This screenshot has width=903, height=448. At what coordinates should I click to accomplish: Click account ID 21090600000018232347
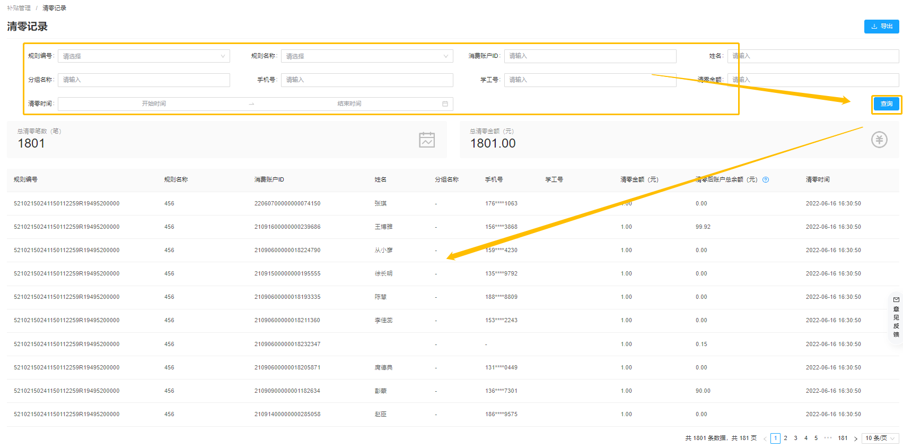(287, 344)
